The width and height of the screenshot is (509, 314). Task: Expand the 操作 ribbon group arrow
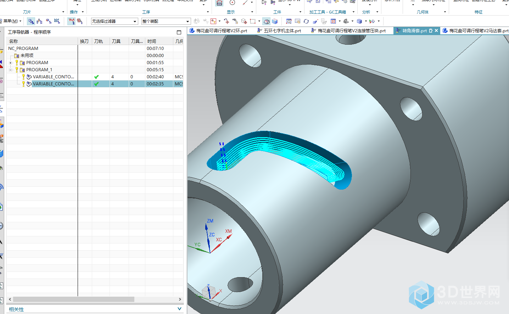83,12
